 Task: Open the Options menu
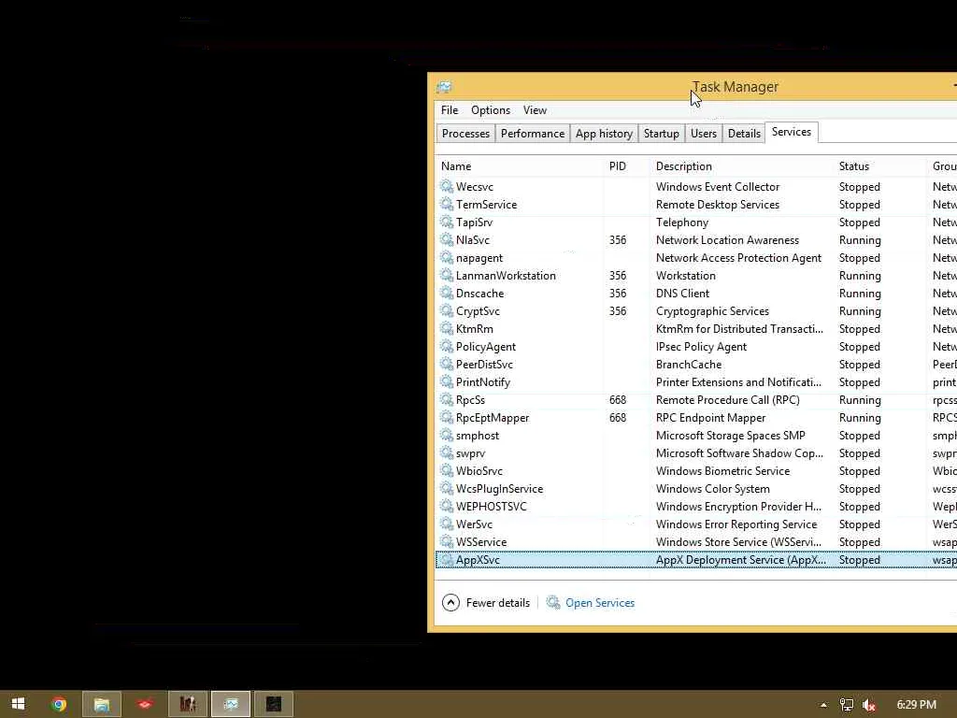click(490, 110)
